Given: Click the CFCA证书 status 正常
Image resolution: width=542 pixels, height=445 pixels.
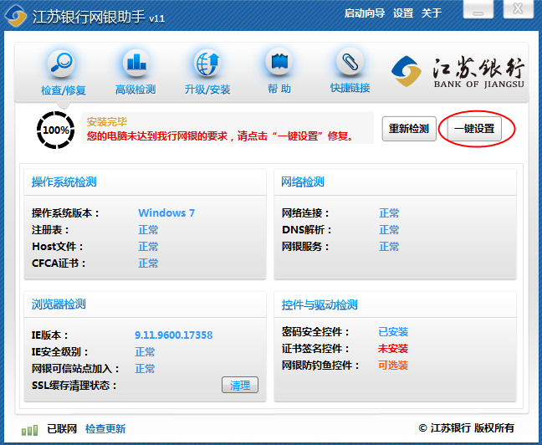Looking at the screenshot, I should [x=148, y=263].
